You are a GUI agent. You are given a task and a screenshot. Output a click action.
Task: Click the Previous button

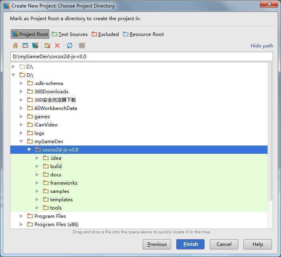coord(157,244)
